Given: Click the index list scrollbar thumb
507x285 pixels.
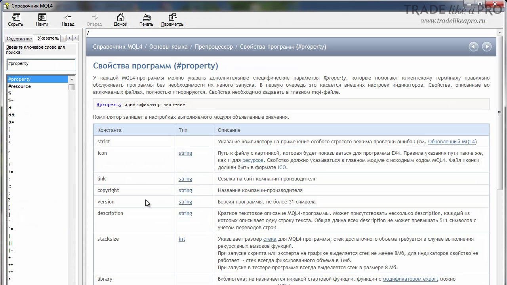Looking at the screenshot, I should 71,87.
